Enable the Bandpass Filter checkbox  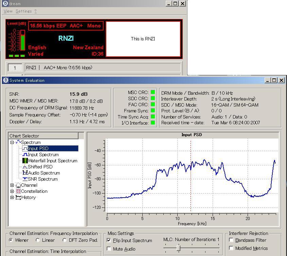pos(231,240)
